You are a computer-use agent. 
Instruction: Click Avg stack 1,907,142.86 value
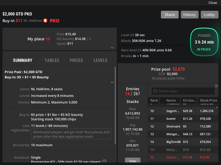point(132,129)
